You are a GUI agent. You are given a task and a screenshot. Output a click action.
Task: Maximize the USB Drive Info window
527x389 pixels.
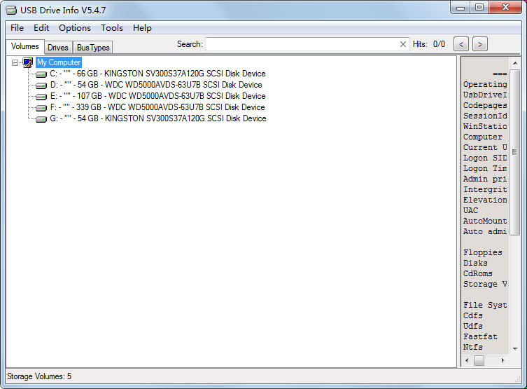pyautogui.click(x=479, y=8)
